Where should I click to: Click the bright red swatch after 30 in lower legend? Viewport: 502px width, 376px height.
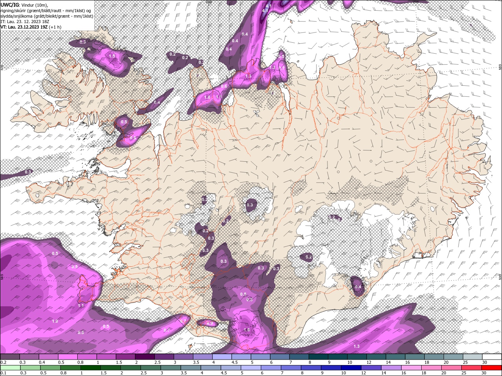click(491, 368)
